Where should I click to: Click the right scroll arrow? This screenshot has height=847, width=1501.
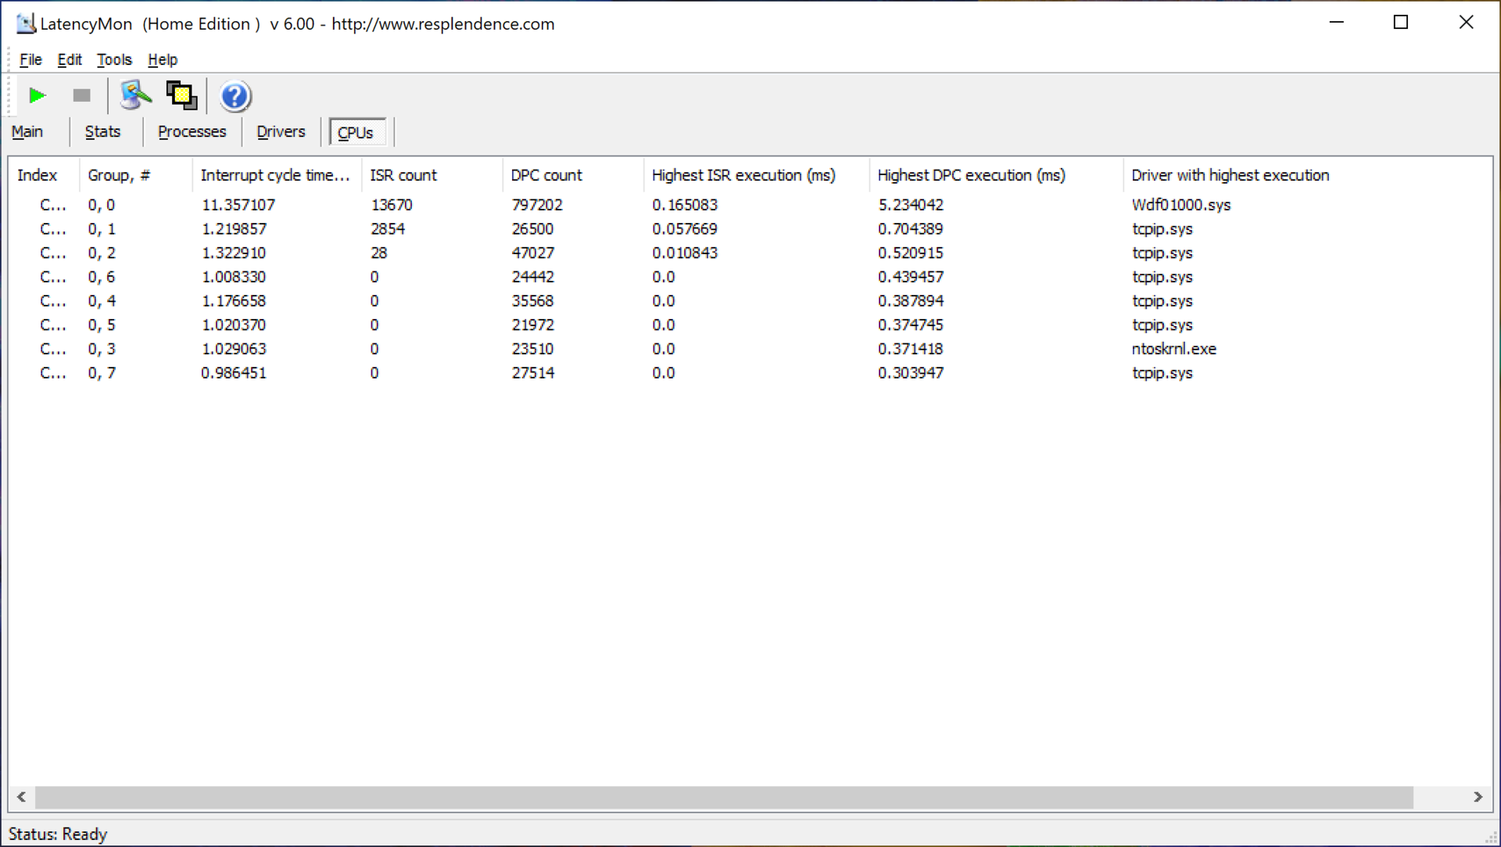(1478, 797)
